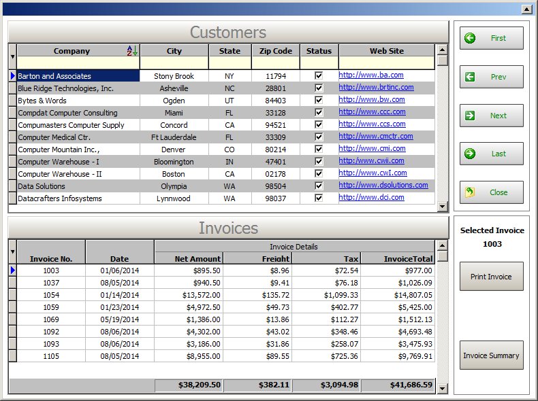
Task: Sort by the City column header
Action: pyautogui.click(x=174, y=51)
